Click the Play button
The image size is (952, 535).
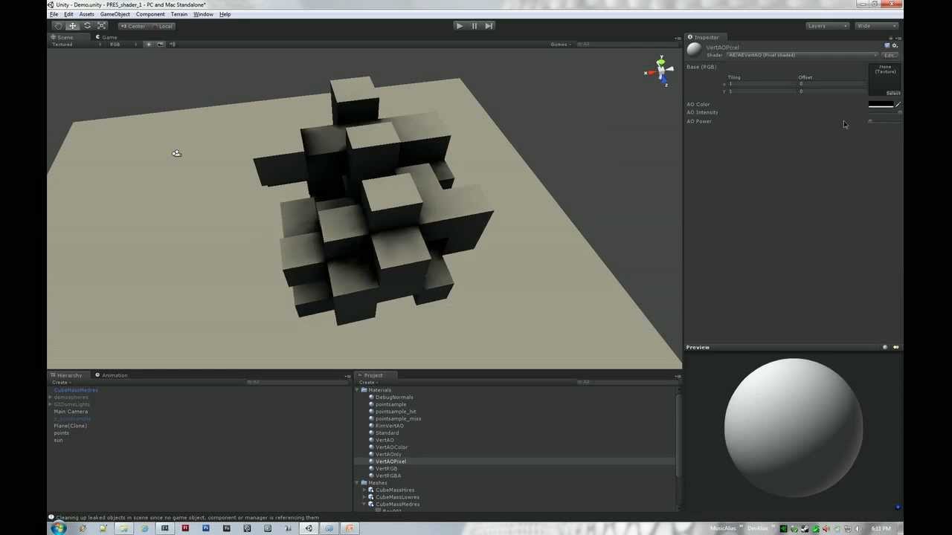460,26
